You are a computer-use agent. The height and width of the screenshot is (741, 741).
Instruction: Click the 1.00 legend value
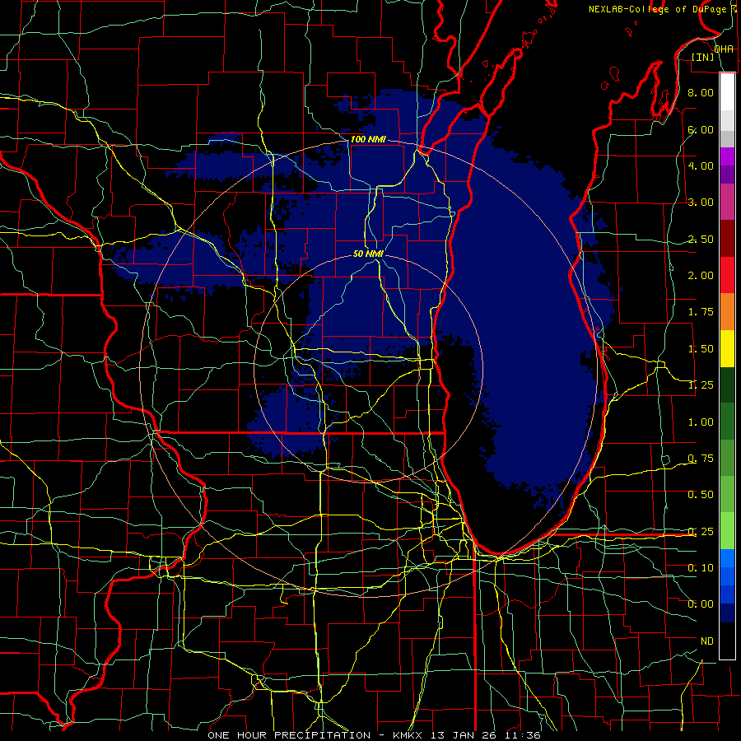701,422
